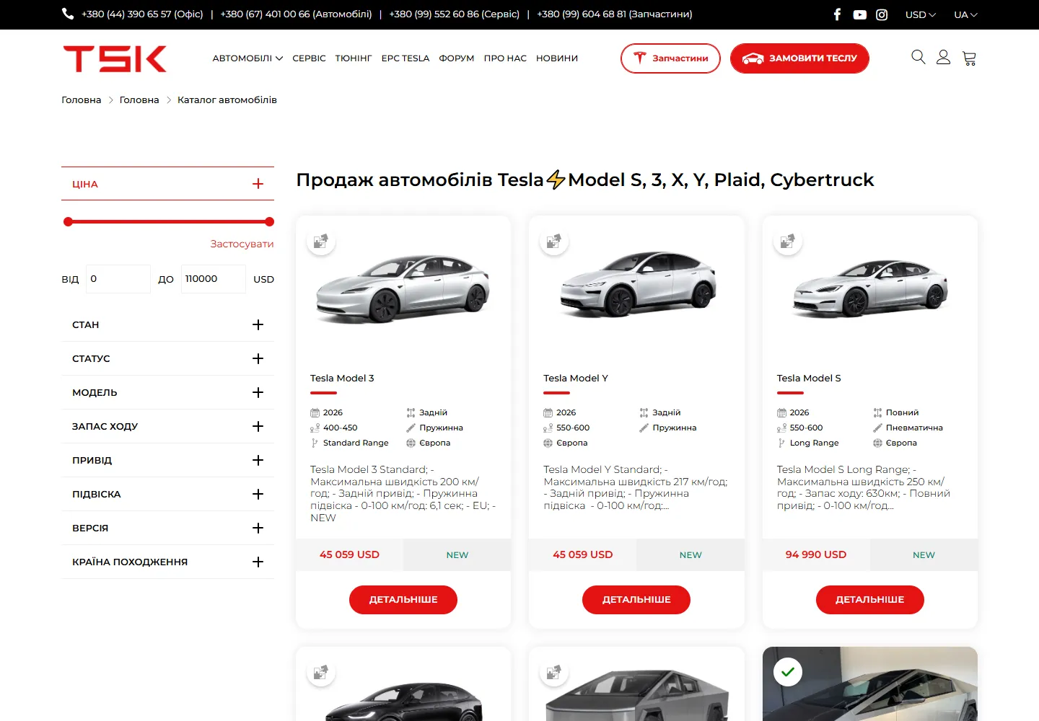Click the Замовити Теслу button
Screen dimensions: 1039x721
pyautogui.click(x=799, y=58)
